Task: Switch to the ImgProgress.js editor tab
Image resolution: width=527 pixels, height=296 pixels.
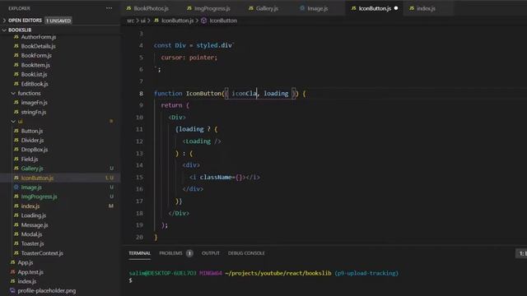Action: coord(212,8)
